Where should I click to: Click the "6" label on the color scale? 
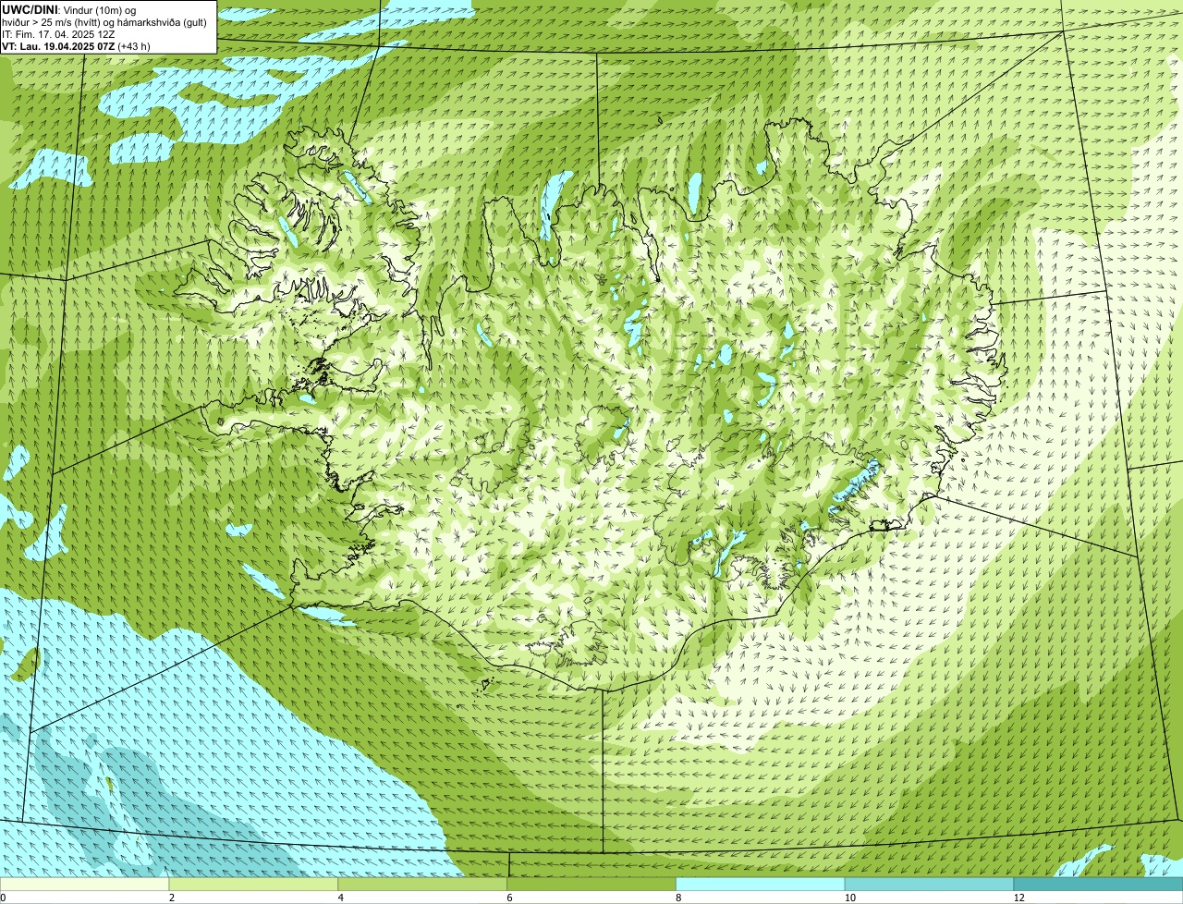509,898
